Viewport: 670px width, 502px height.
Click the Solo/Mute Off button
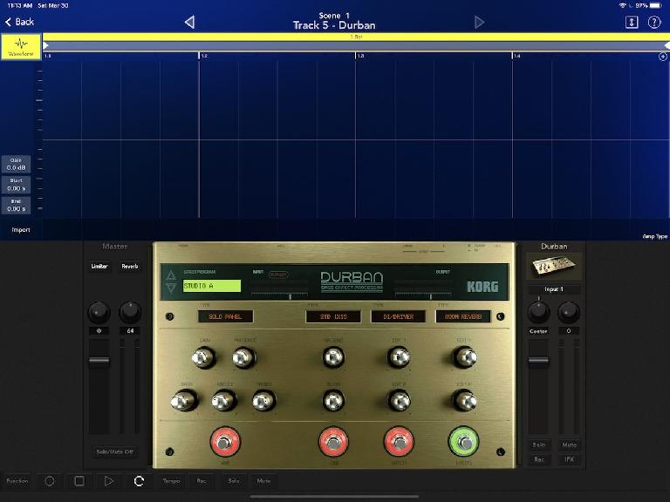114,451
